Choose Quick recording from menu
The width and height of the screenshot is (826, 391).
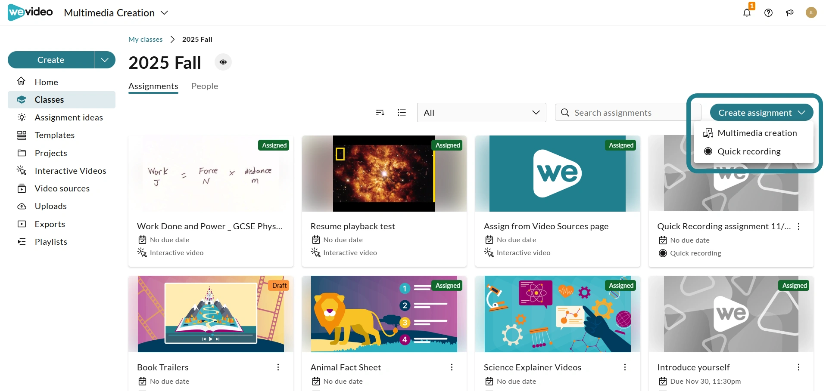point(754,151)
